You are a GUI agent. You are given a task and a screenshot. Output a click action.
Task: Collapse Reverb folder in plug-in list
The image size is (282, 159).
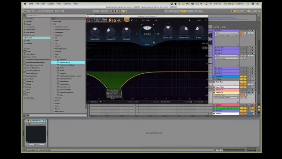[54, 57]
